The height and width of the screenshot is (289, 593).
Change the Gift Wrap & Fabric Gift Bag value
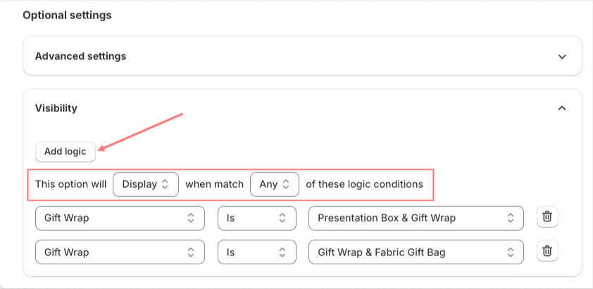pyautogui.click(x=416, y=252)
